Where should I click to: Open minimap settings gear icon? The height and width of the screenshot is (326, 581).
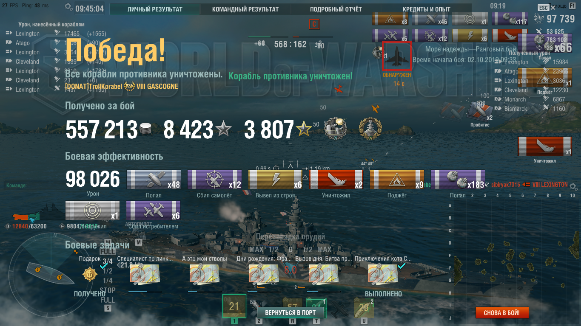[573, 186]
